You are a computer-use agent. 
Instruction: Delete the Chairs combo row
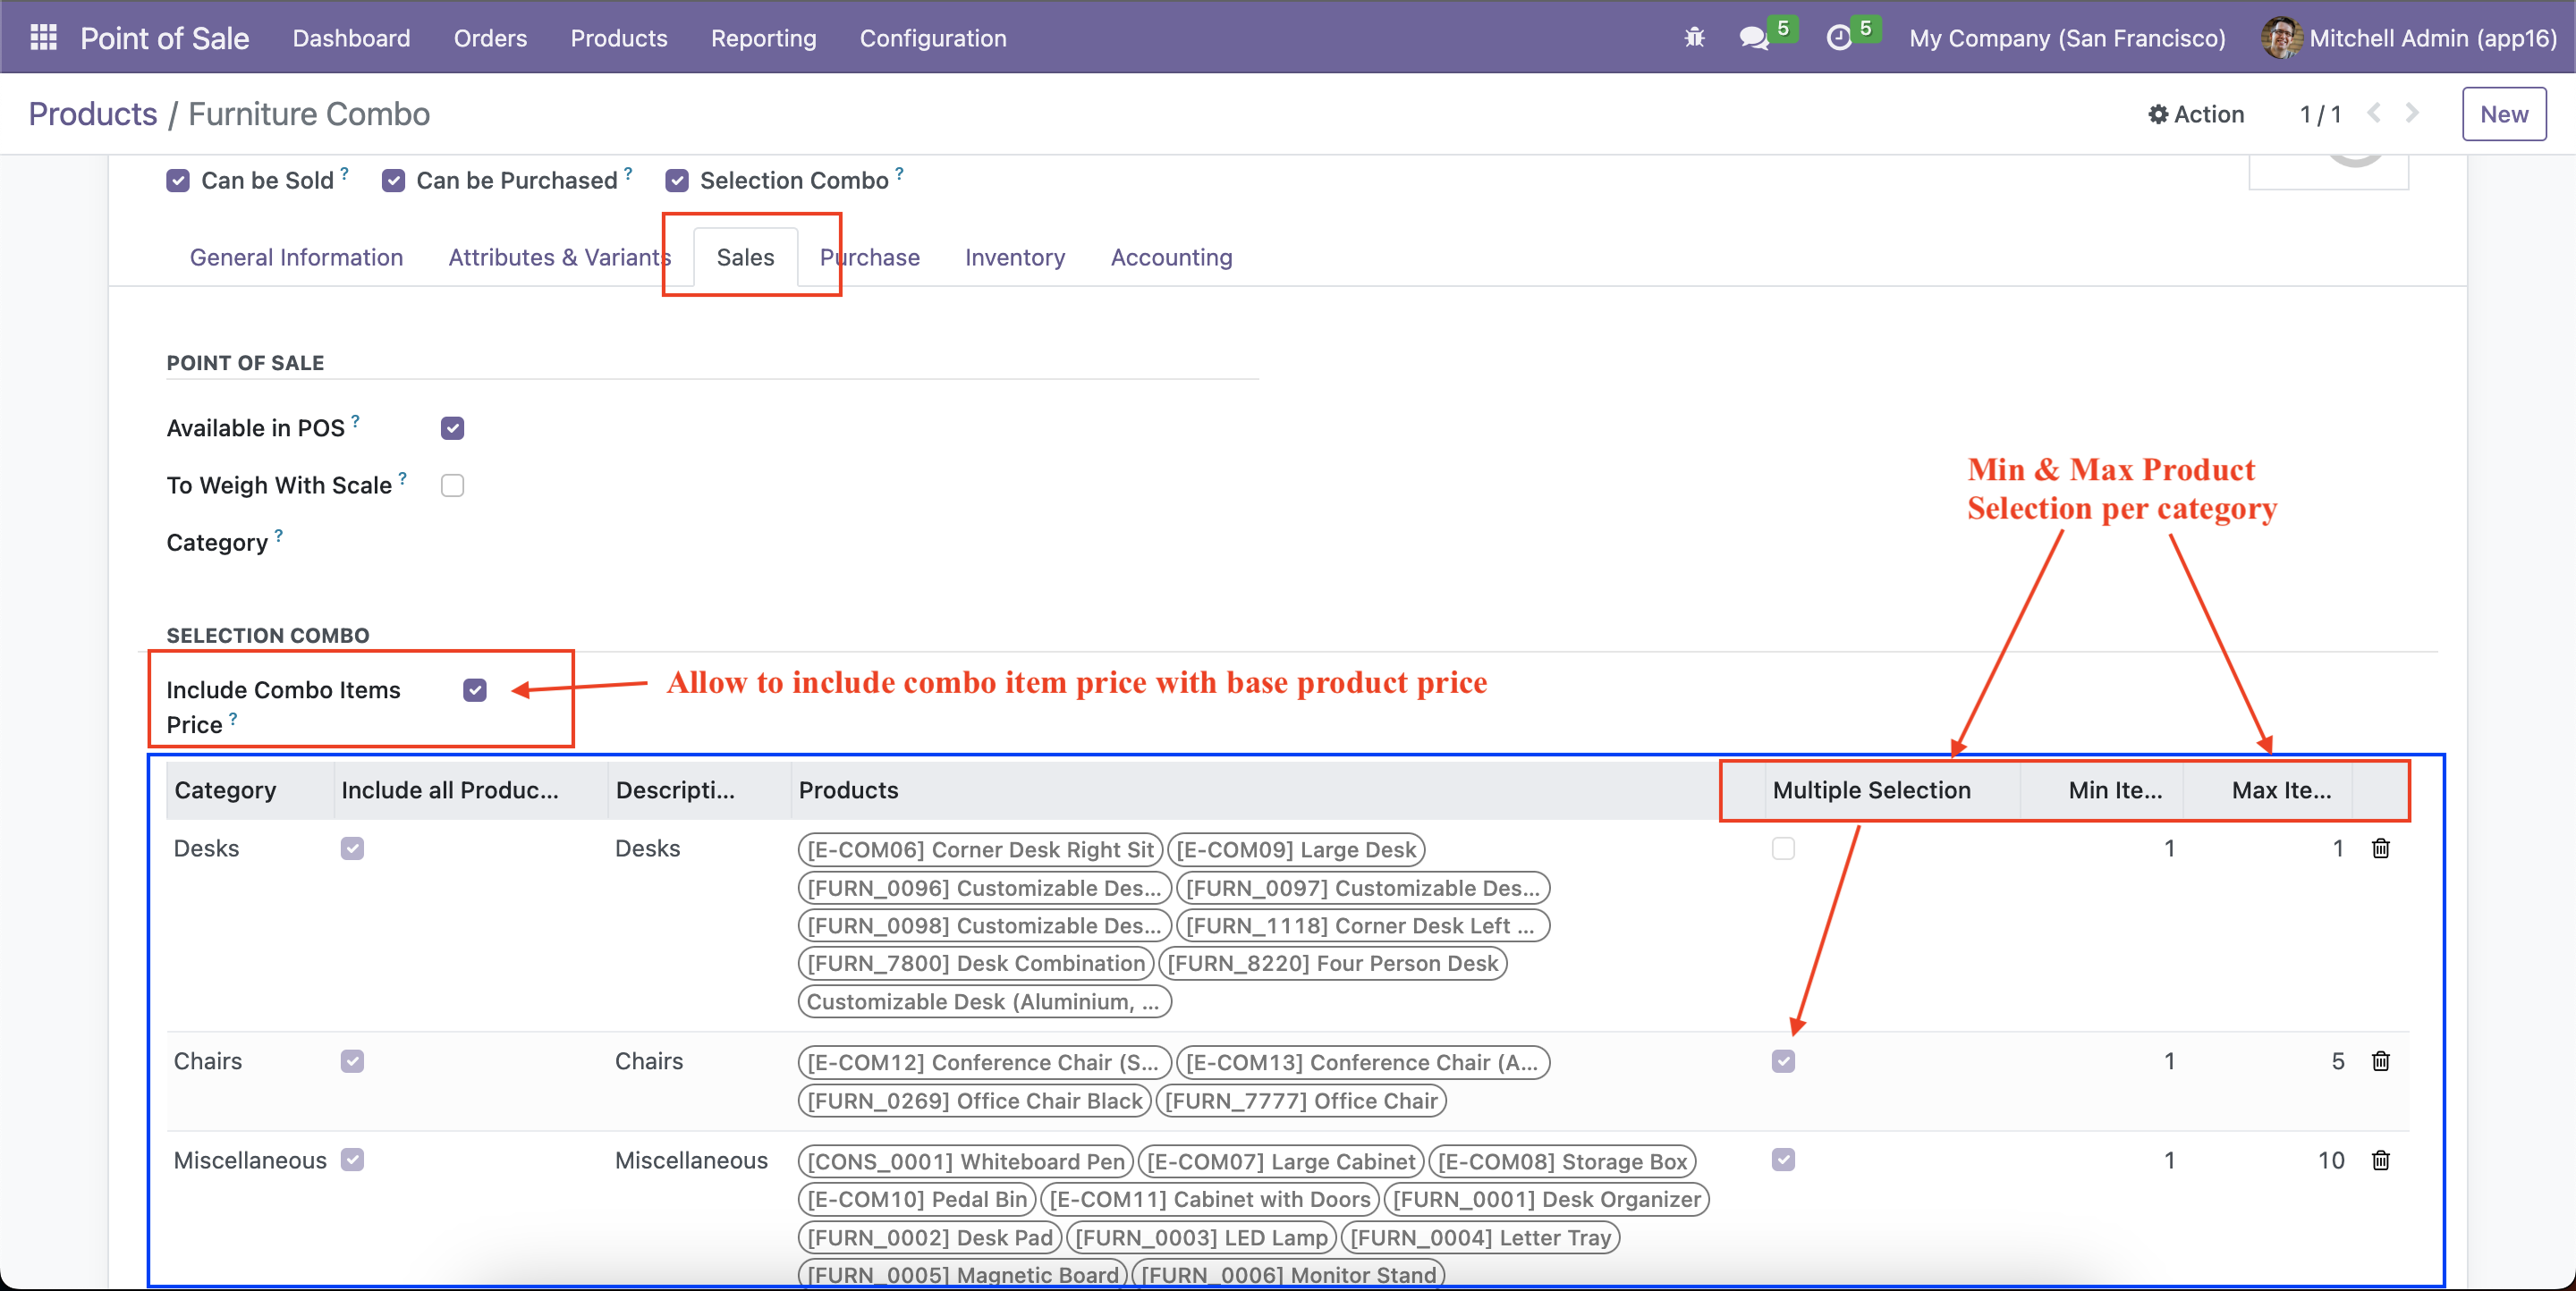click(2380, 1061)
